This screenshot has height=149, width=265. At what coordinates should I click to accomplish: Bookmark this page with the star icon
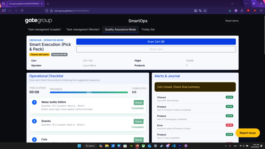pyautogui.click(x=205, y=11)
